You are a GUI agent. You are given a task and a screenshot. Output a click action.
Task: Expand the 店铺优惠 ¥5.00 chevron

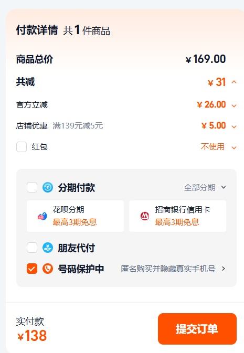click(234, 127)
